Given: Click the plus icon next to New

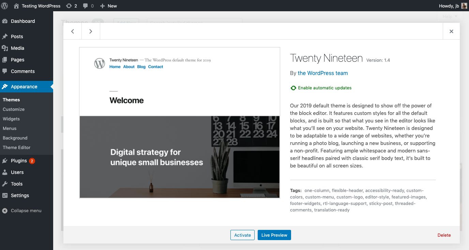Looking at the screenshot, I should [102, 6].
